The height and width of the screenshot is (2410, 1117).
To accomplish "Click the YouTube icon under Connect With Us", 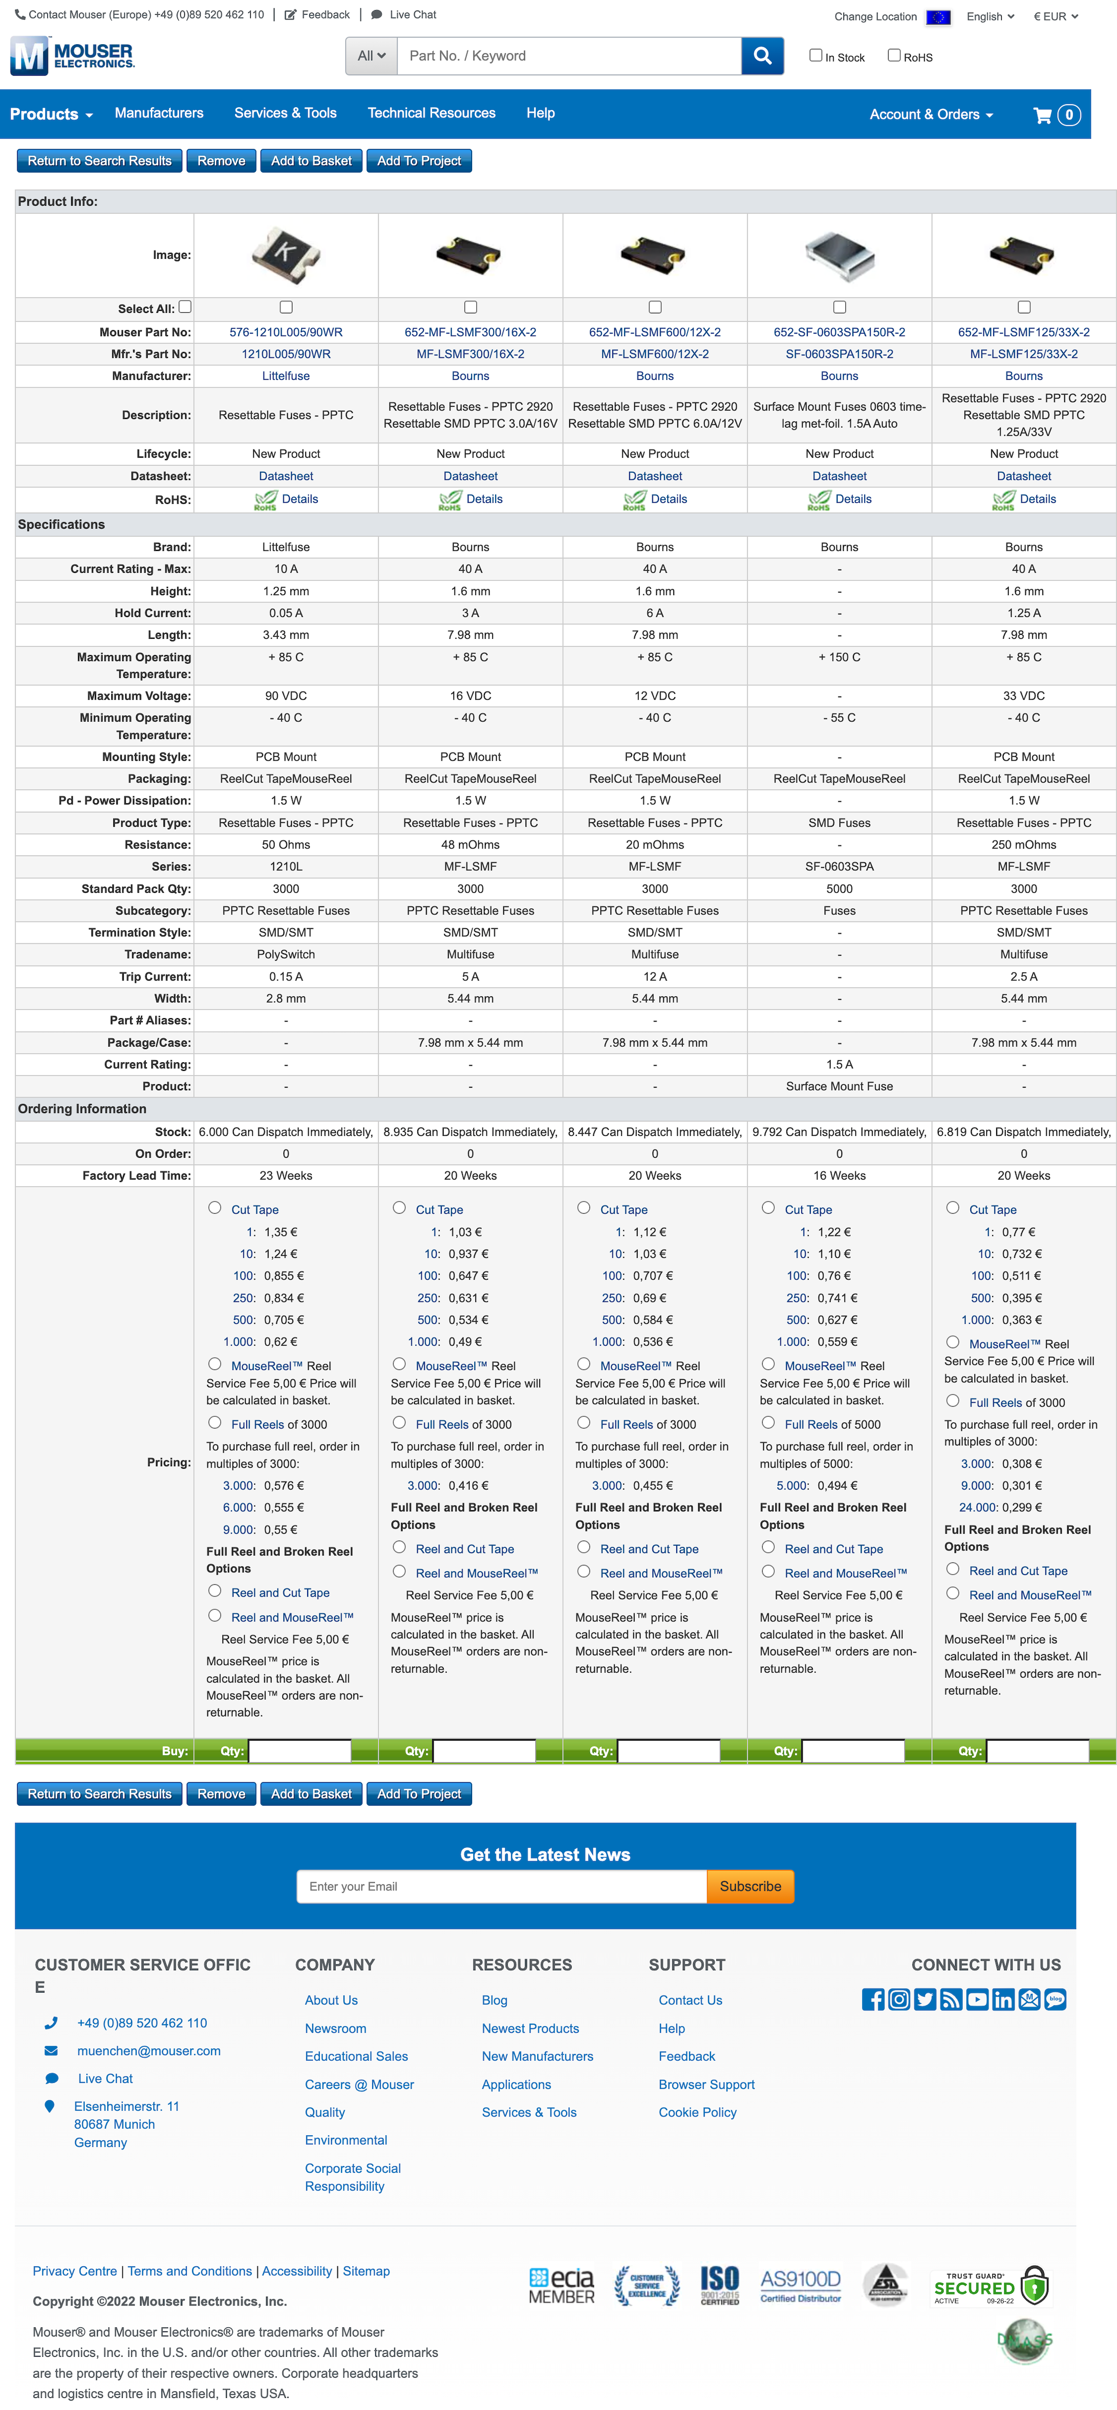I will click(977, 1999).
